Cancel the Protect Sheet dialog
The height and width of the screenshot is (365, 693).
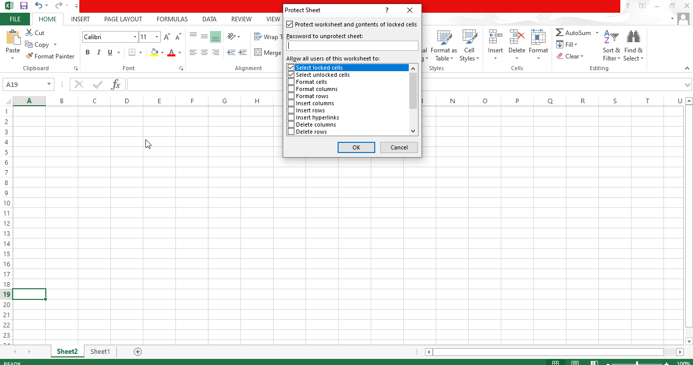[399, 147]
